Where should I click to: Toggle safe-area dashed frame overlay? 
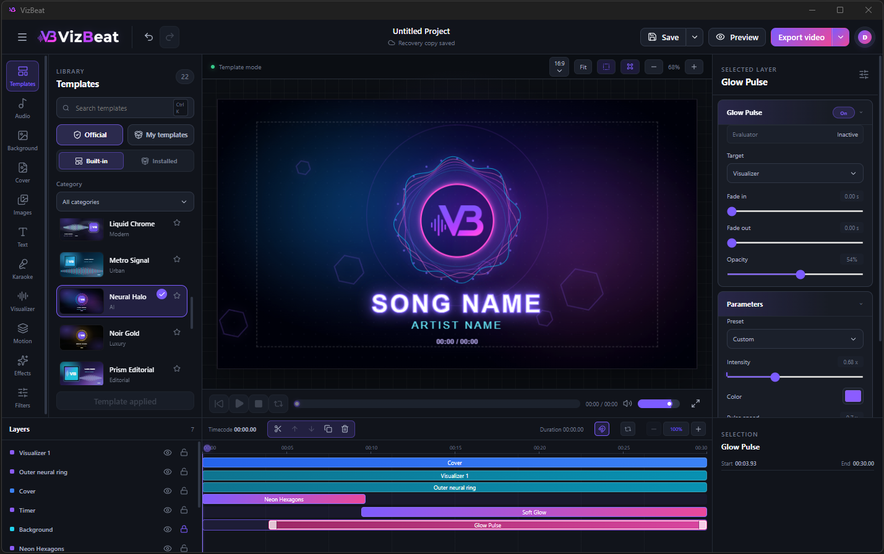(606, 67)
